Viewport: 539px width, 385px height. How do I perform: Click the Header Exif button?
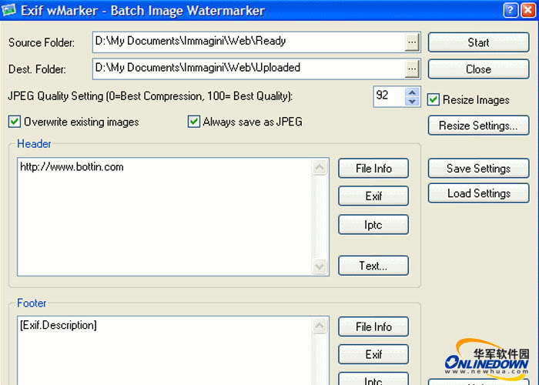[x=373, y=196]
